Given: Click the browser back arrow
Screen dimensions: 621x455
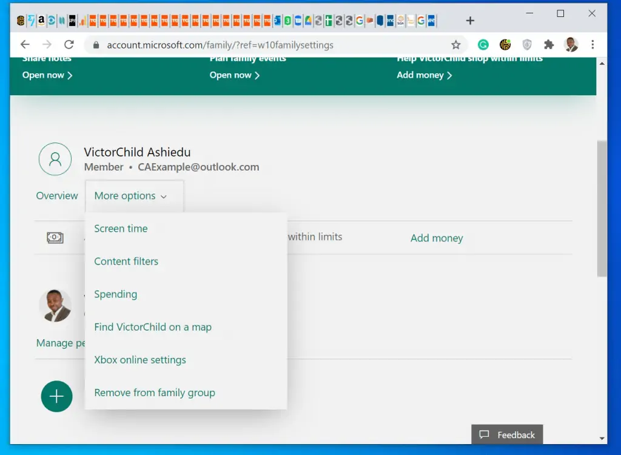Looking at the screenshot, I should (25, 45).
